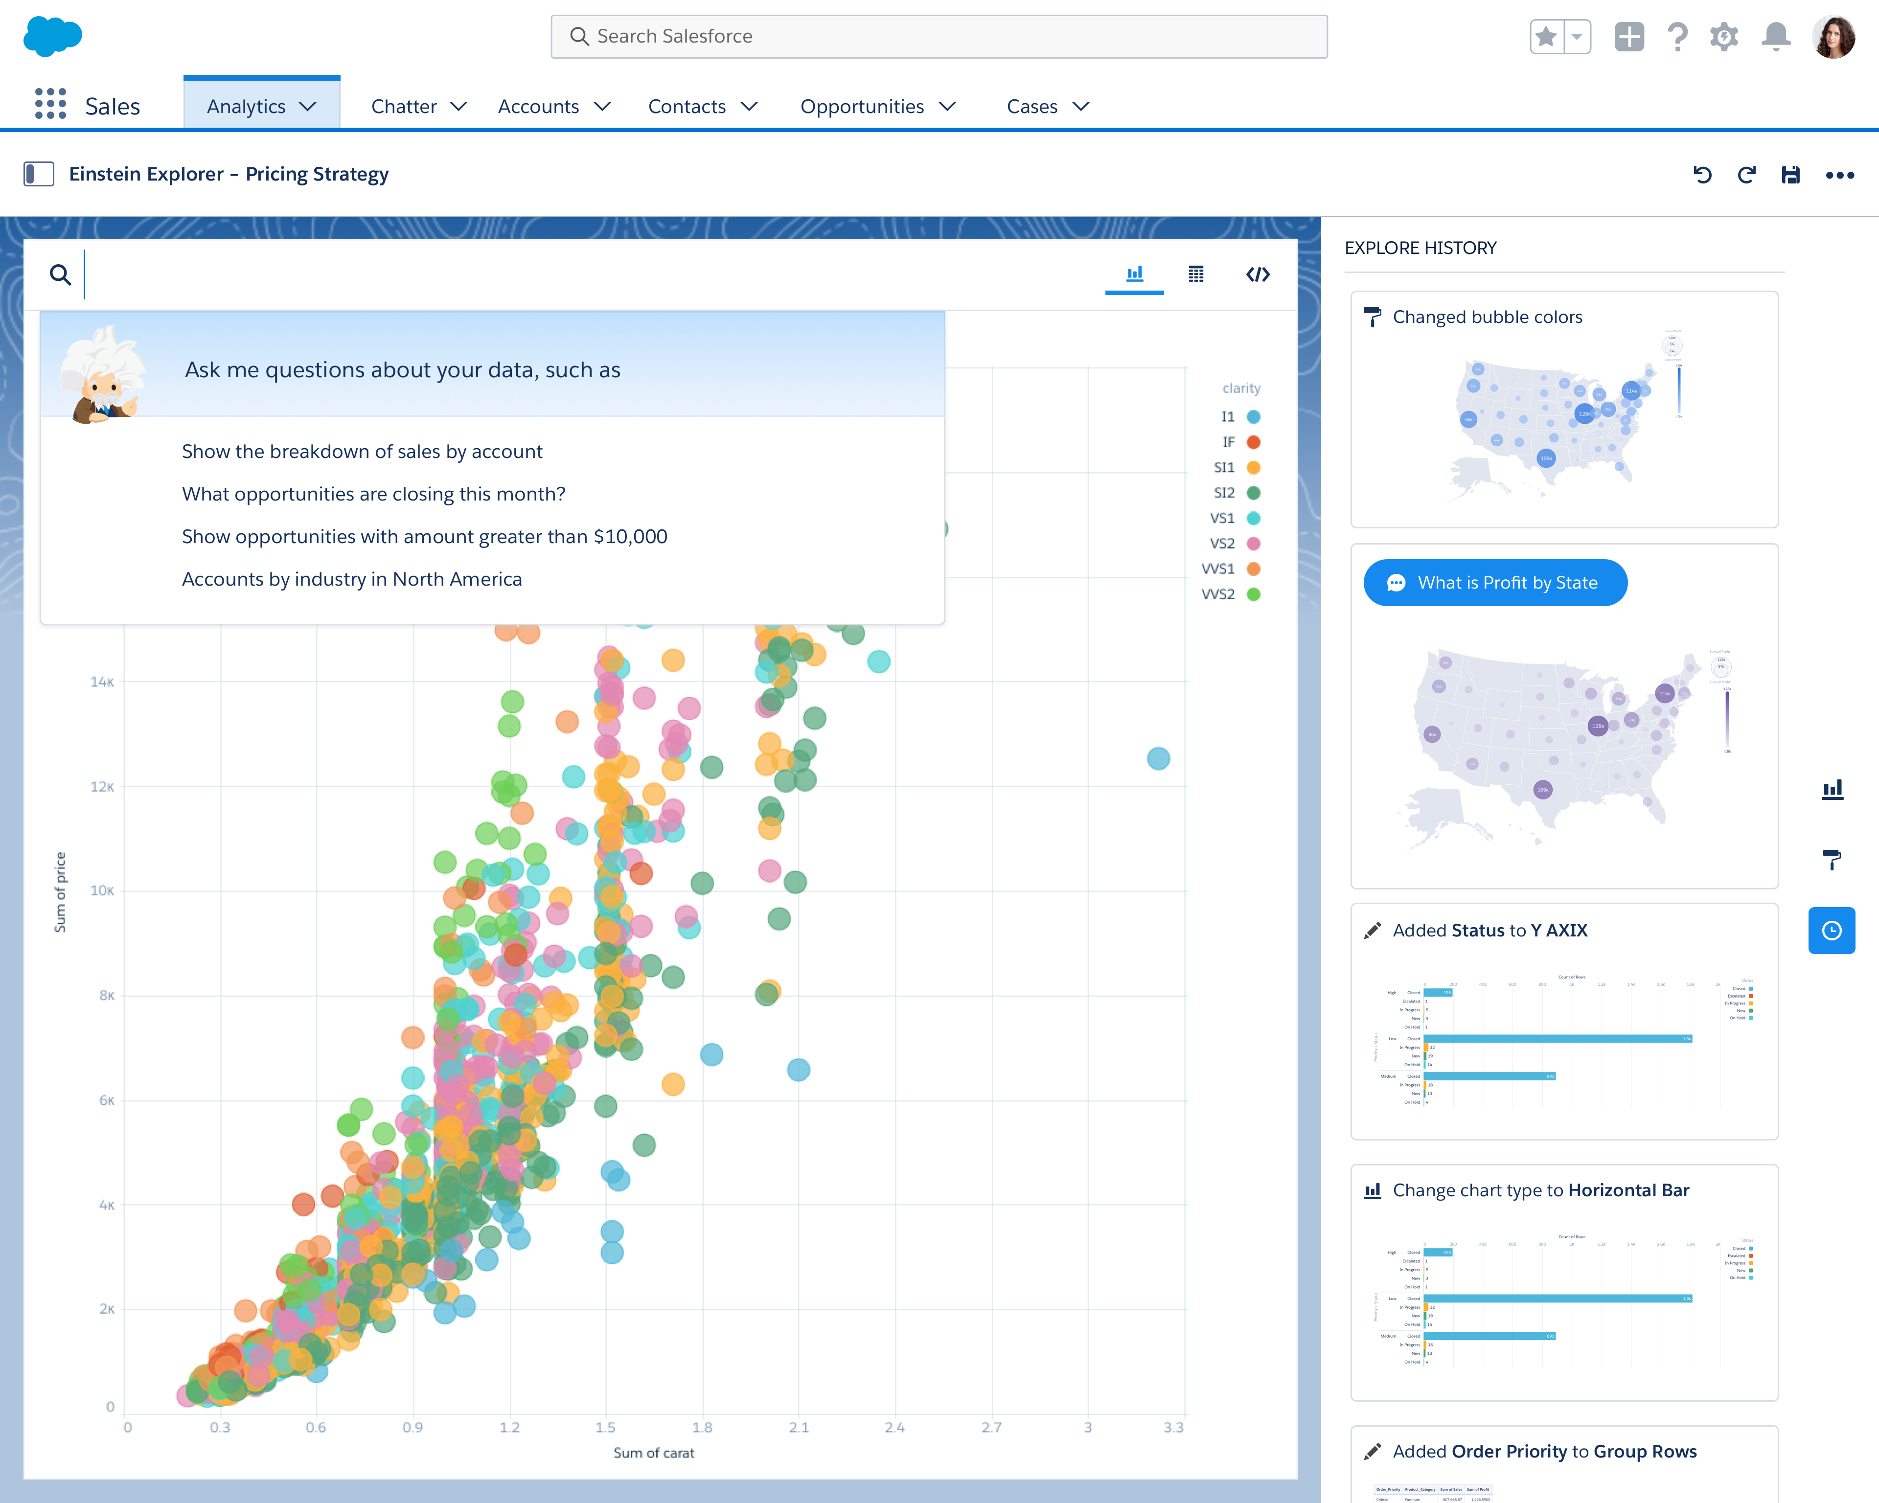The image size is (1879, 1503).
Task: Click the paint roller icon beside 'Changed bubble colors'
Action: pyautogui.click(x=1372, y=317)
